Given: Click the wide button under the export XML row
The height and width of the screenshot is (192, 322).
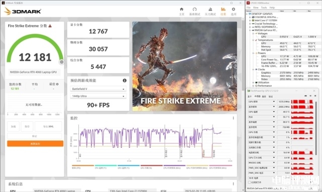Looking at the screenshot, I should coord(35,136).
